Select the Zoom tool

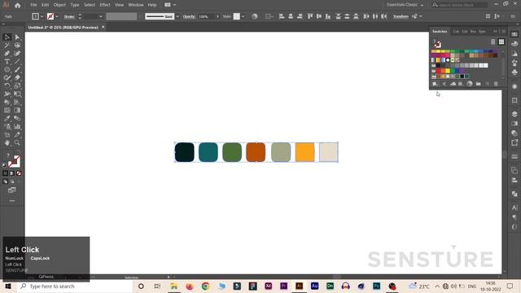17,143
